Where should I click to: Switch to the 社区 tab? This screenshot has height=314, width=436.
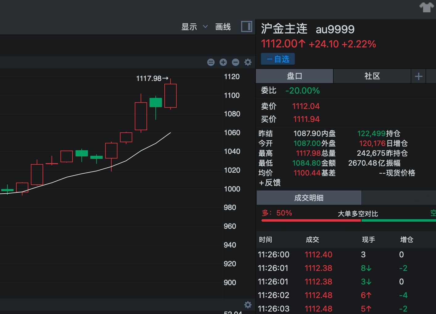[x=372, y=76]
